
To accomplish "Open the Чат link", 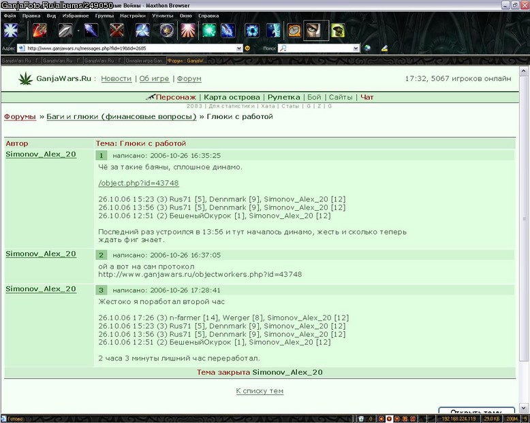I will (x=367, y=97).
